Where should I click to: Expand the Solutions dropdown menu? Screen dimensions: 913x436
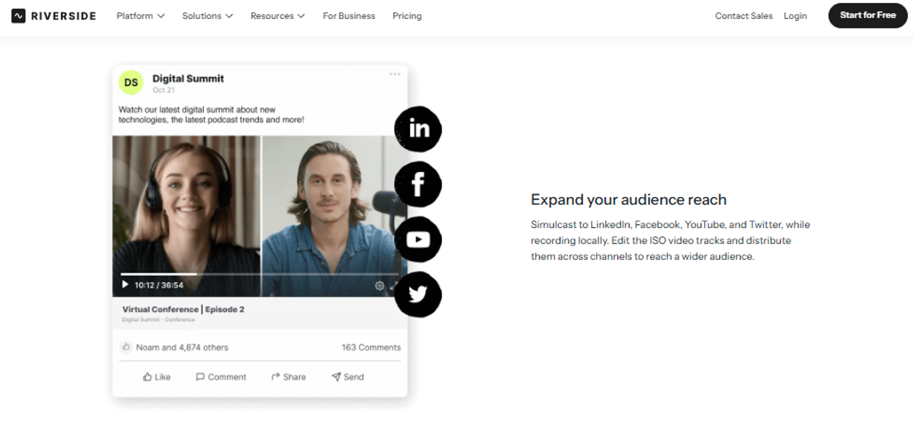207,16
